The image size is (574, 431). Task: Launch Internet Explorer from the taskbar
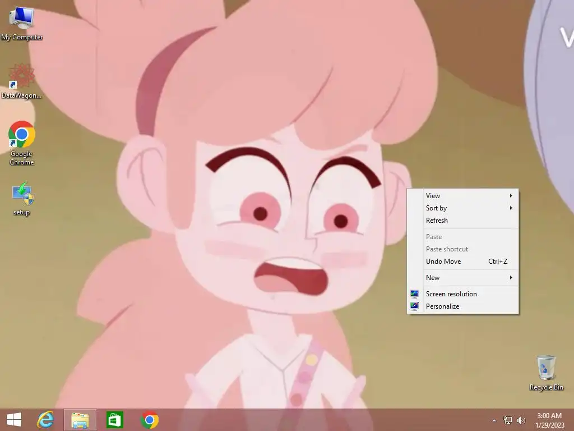pos(46,420)
